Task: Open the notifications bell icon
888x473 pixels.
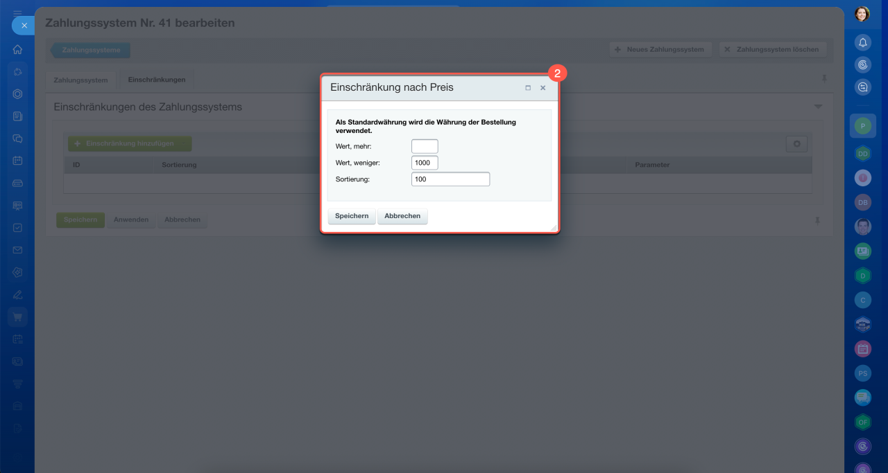Action: click(862, 42)
